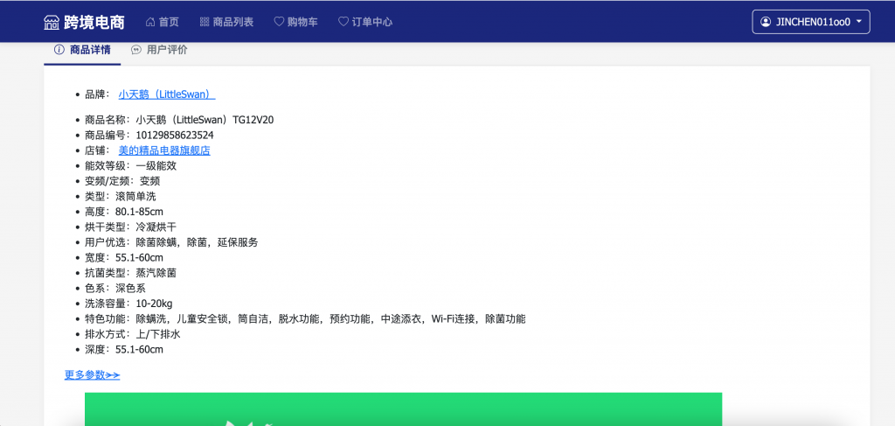
Task: Click the product number 10129858623524
Action: (x=175, y=136)
